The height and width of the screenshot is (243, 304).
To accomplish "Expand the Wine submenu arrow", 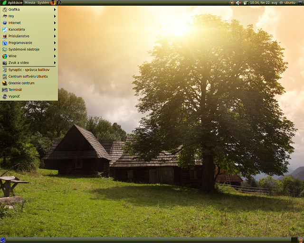I will pos(55,56).
